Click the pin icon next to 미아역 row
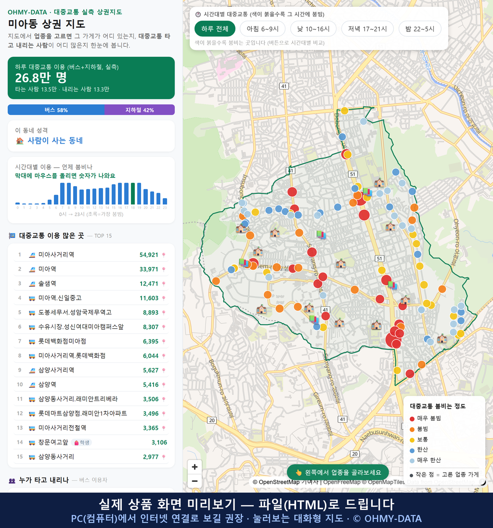 pos(164,269)
